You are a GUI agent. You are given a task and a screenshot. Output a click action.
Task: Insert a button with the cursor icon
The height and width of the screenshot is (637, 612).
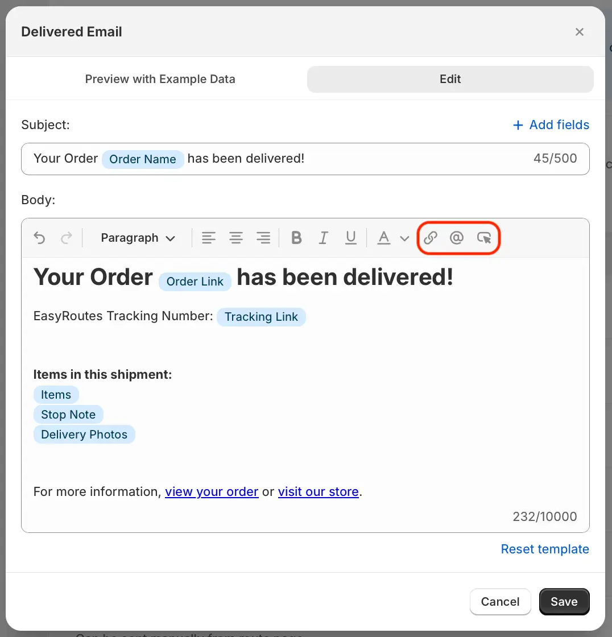pyautogui.click(x=484, y=238)
